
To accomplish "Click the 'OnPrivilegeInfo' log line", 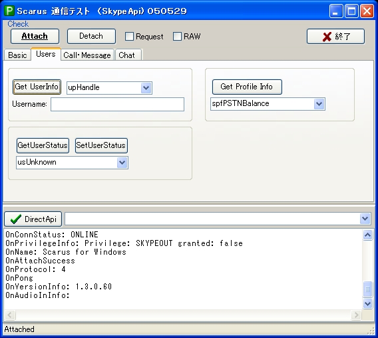I will pyautogui.click(x=124, y=243).
